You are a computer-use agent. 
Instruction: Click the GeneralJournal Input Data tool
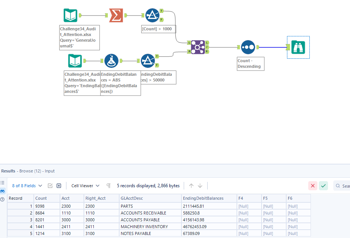tap(70, 16)
